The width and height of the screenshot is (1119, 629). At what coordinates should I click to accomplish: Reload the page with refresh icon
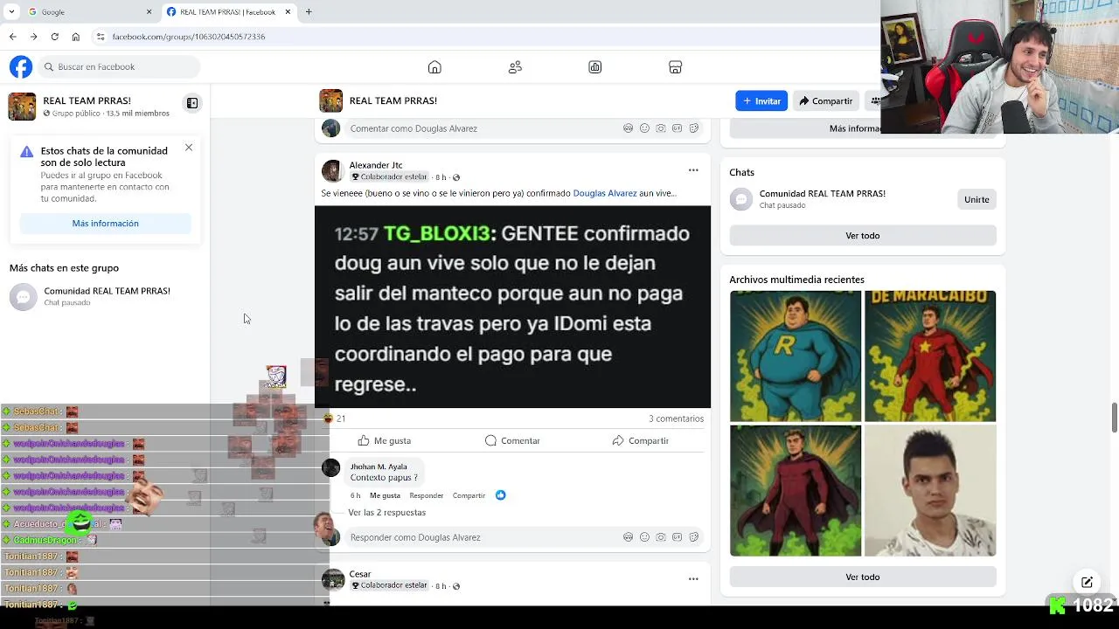tap(54, 37)
